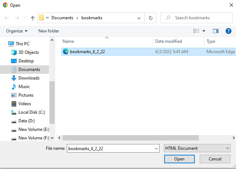Screen dimensions: 236x169
Task: Open the Pictures folder
Action: 26,95
